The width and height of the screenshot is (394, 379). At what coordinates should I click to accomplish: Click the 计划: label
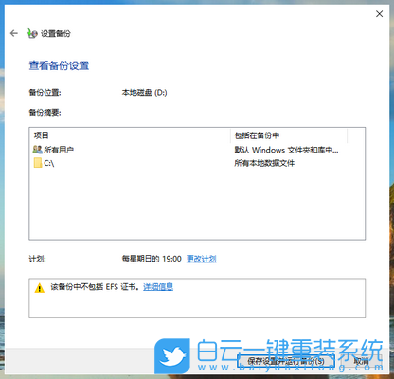(37, 259)
